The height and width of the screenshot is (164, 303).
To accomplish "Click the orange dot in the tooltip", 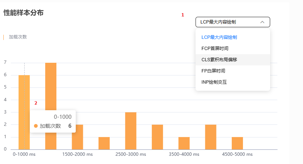I will [36, 126].
